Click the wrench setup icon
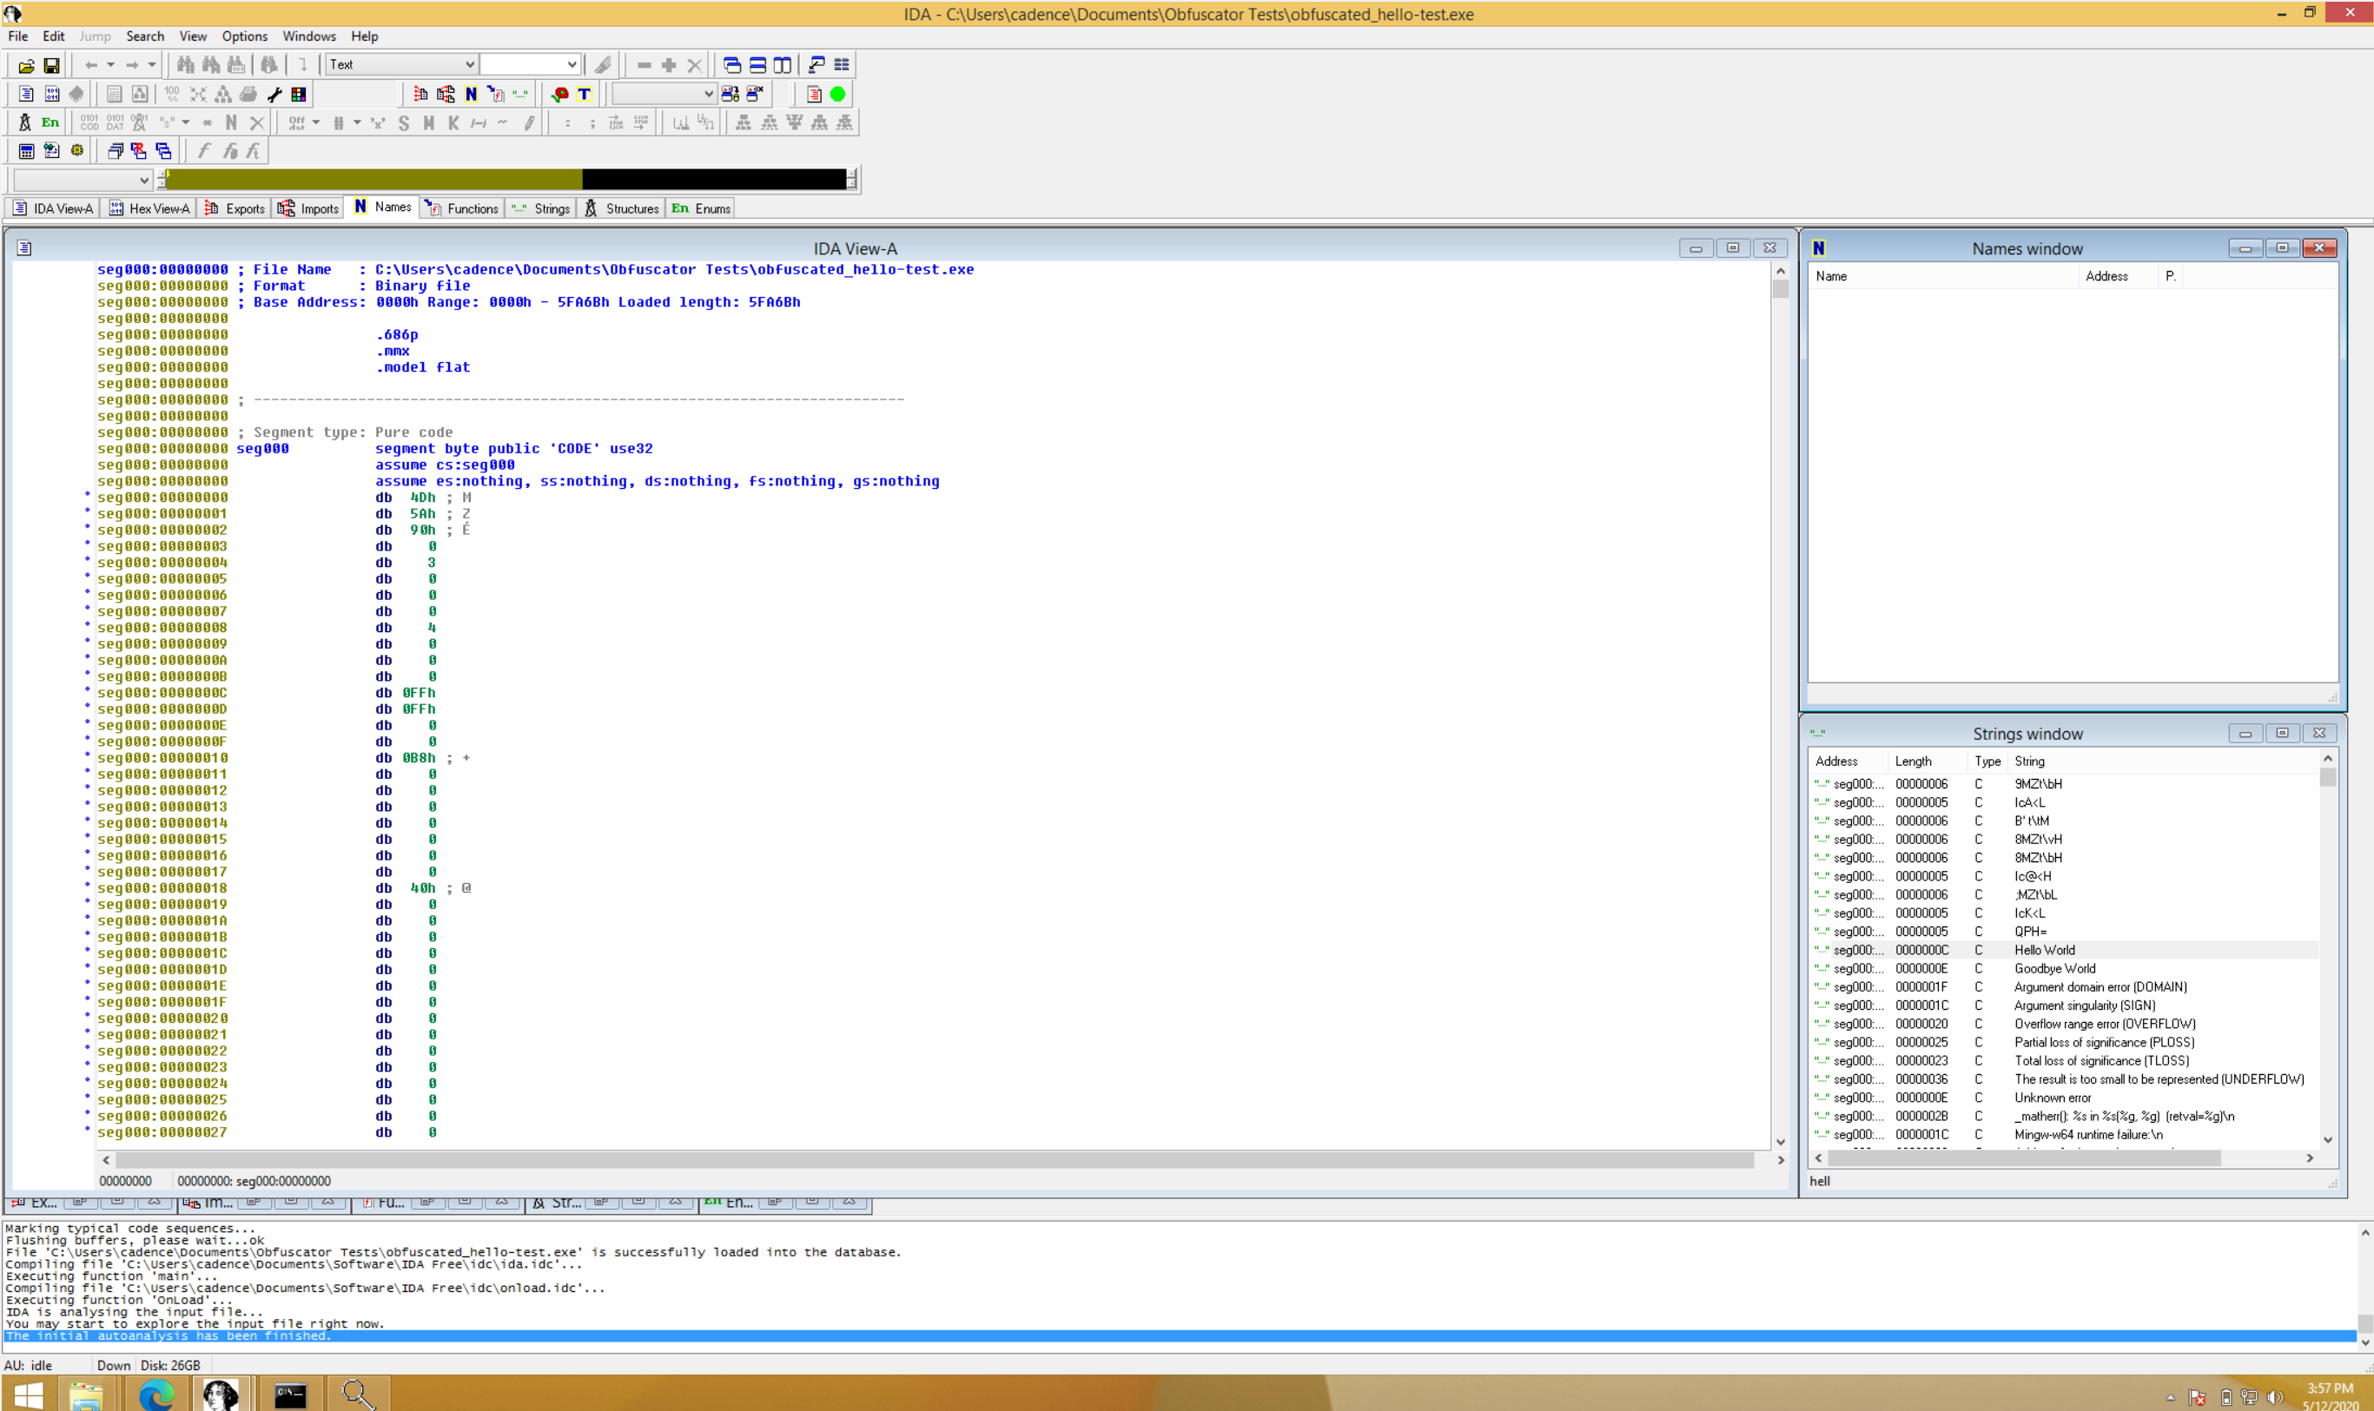The width and height of the screenshot is (2374, 1411). tap(274, 94)
